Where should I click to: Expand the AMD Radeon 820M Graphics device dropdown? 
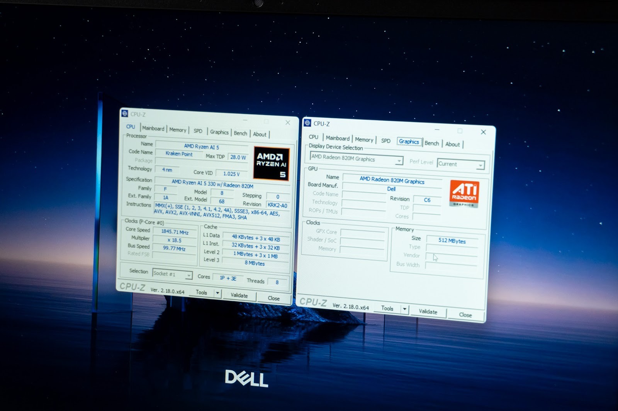click(x=399, y=160)
